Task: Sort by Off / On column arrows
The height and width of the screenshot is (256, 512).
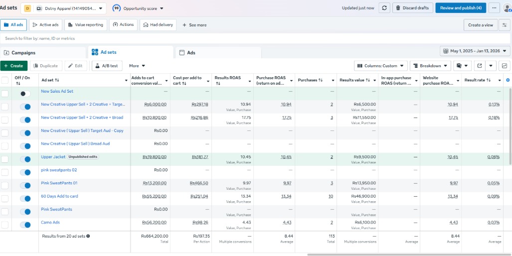Action: [x=17, y=84]
